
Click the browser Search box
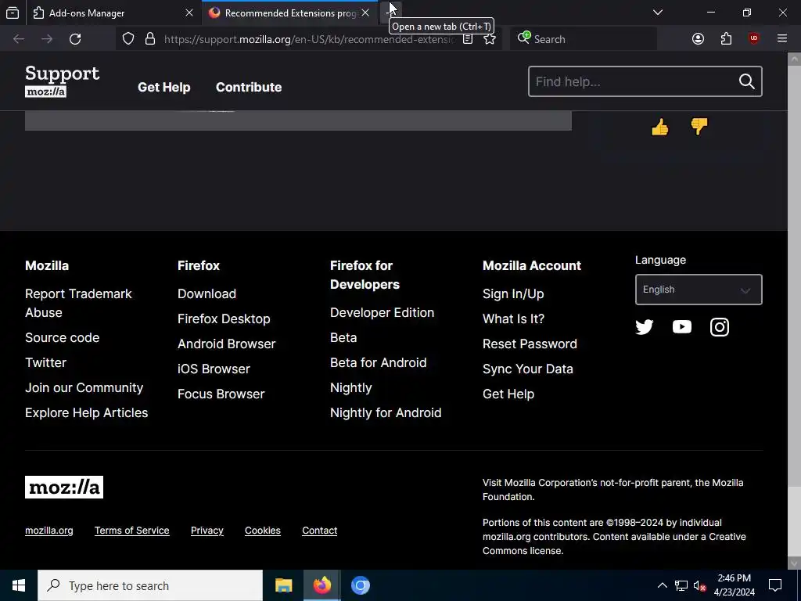[x=584, y=39]
